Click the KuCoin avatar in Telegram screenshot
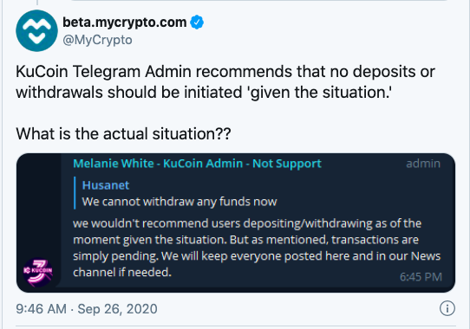470x329 pixels. point(38,273)
